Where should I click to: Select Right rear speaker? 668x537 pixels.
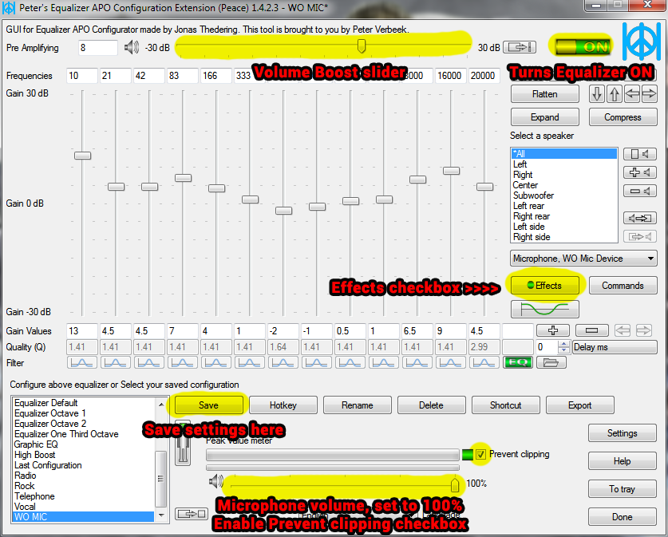click(532, 216)
